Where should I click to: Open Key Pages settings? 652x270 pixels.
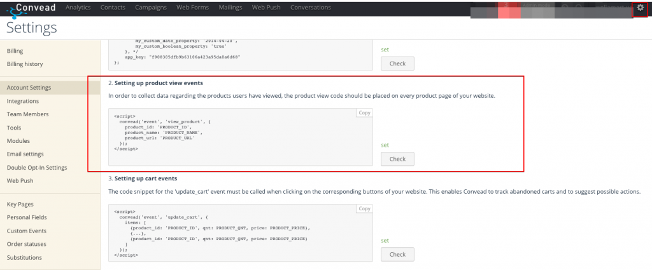click(20, 205)
